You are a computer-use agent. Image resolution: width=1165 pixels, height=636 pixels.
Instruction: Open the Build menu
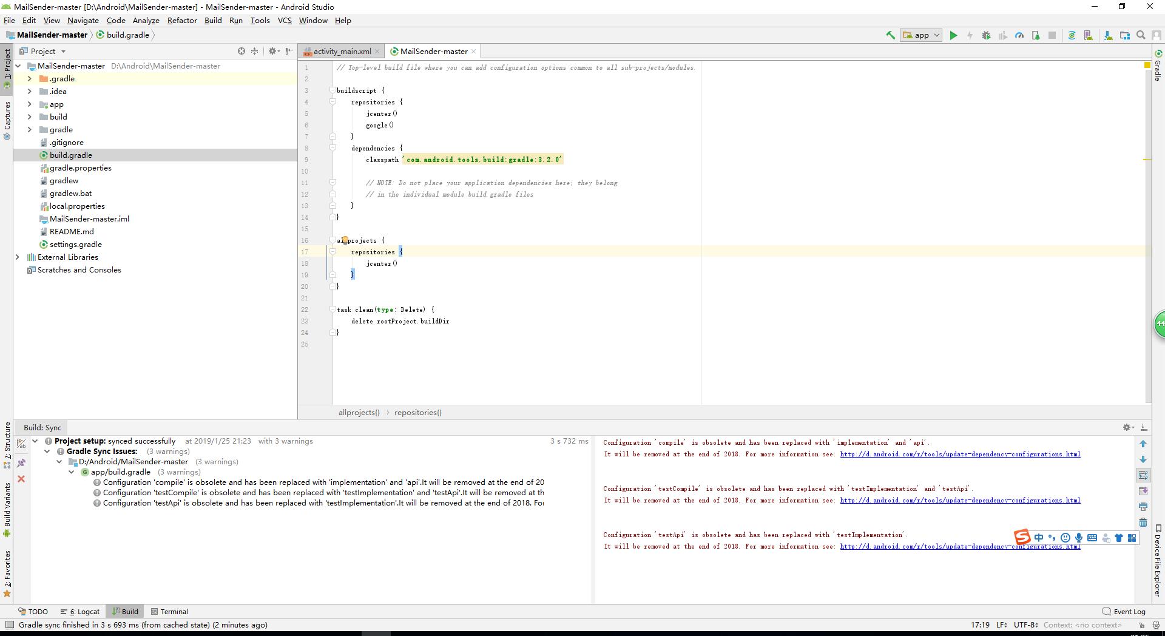click(213, 20)
